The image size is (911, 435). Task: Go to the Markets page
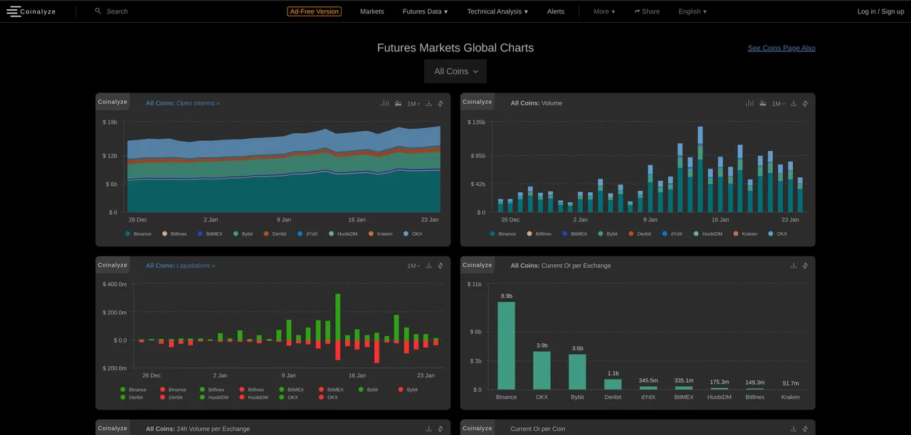tap(372, 11)
